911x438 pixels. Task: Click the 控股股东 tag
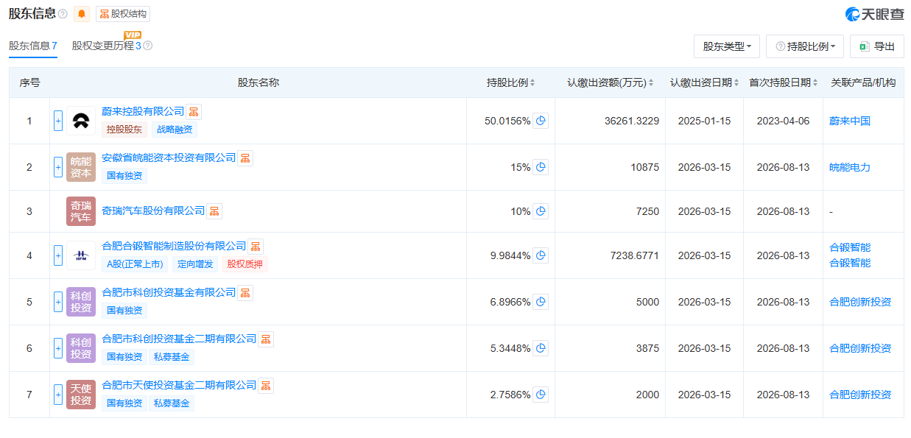(124, 130)
